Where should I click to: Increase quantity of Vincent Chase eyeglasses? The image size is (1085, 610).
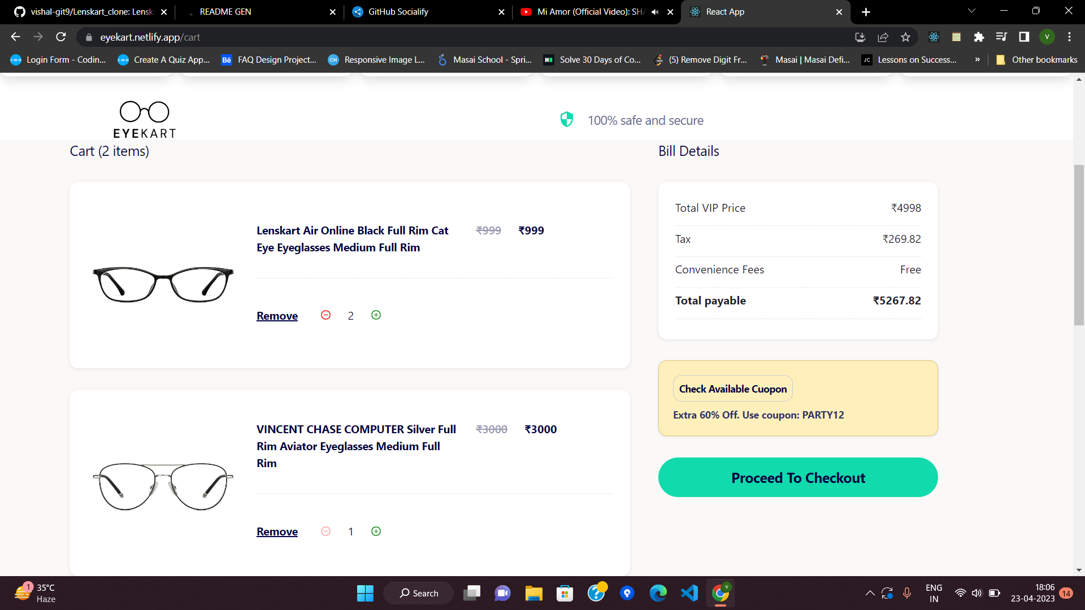click(376, 531)
